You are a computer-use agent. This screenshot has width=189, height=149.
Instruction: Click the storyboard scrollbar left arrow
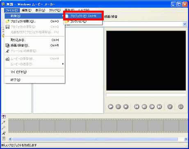10,139
